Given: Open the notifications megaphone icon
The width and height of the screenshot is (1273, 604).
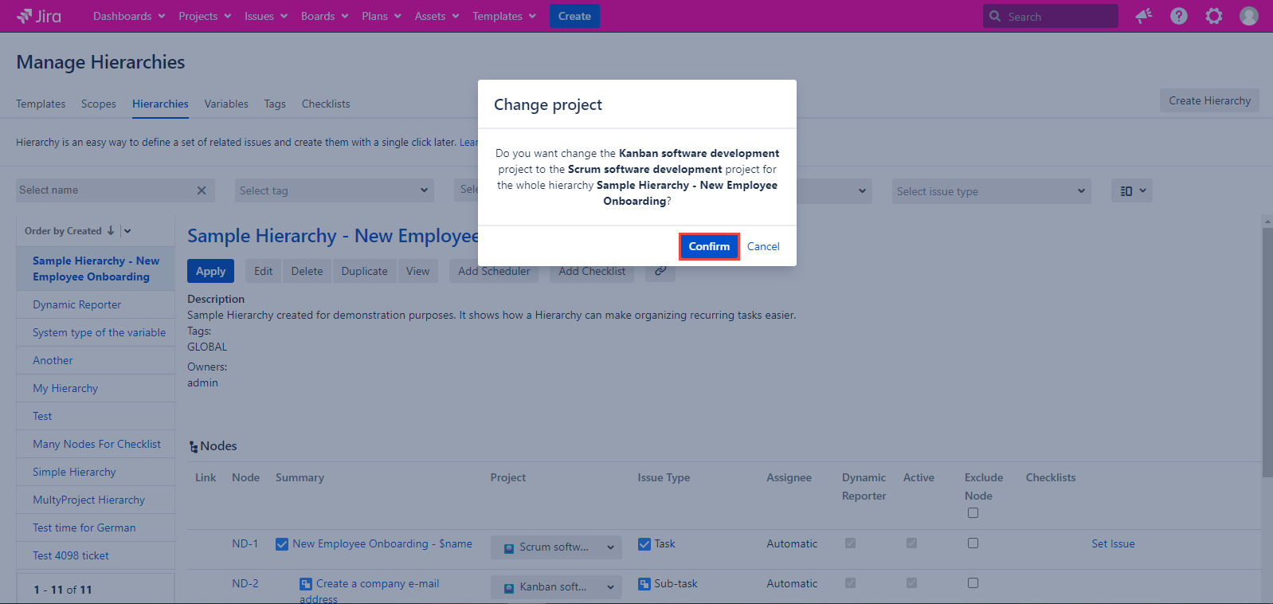Looking at the screenshot, I should click(1144, 16).
